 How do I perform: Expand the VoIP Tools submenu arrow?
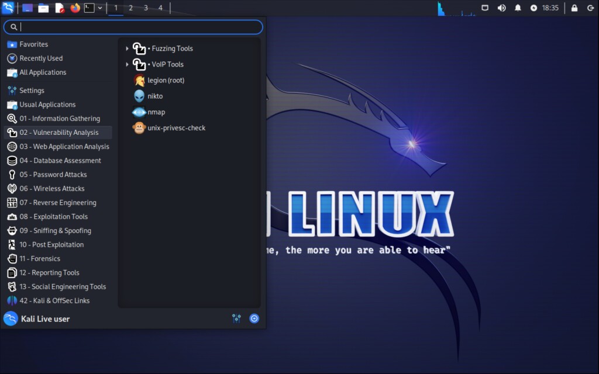click(x=127, y=64)
